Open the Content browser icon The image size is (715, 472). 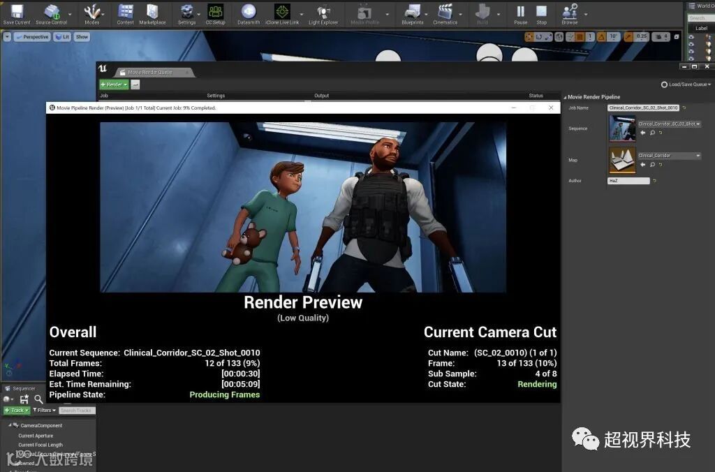point(125,15)
